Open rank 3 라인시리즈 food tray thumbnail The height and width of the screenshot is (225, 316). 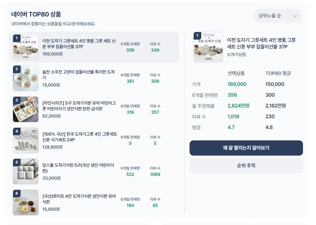click(26, 109)
